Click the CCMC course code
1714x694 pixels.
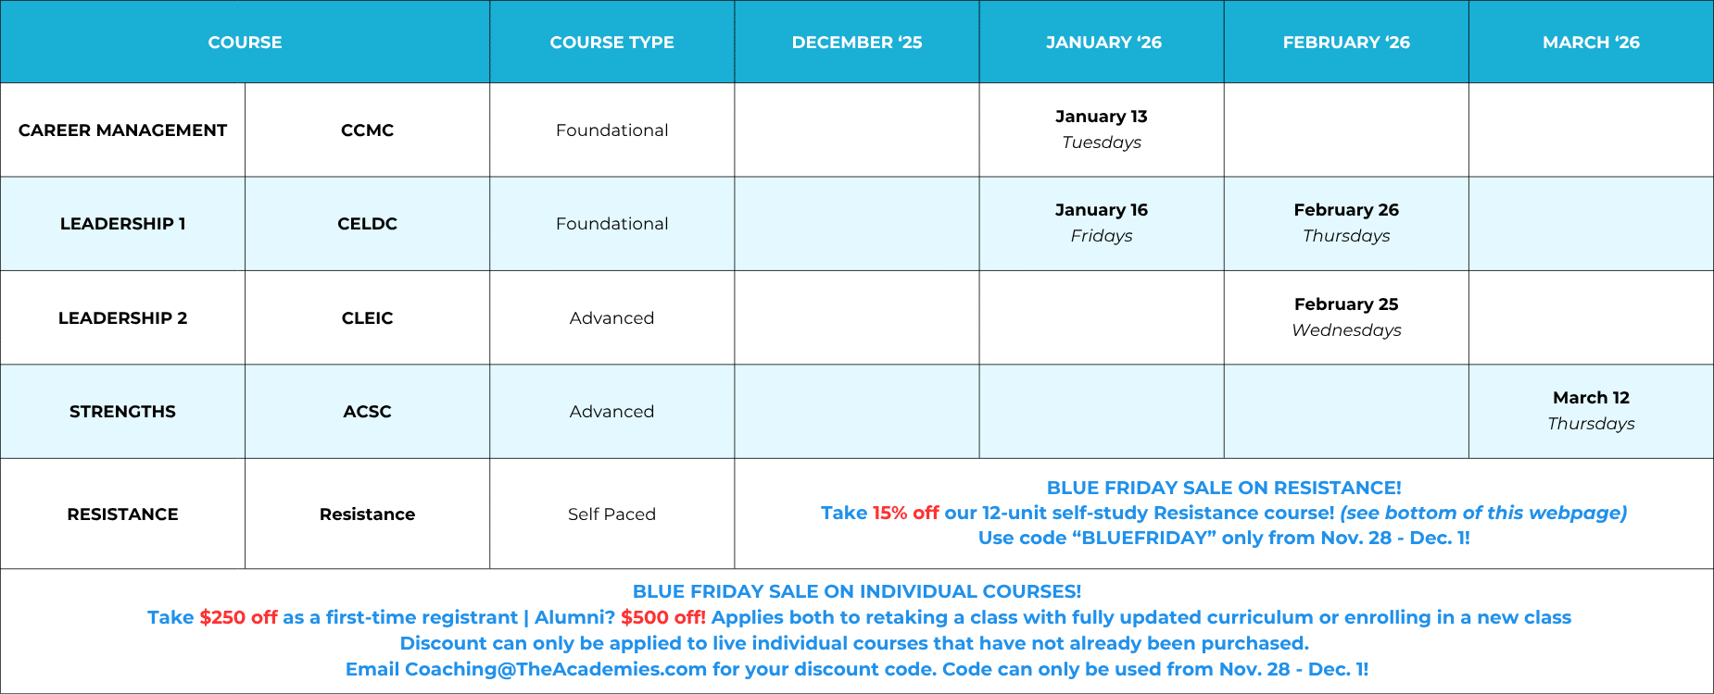point(367,130)
